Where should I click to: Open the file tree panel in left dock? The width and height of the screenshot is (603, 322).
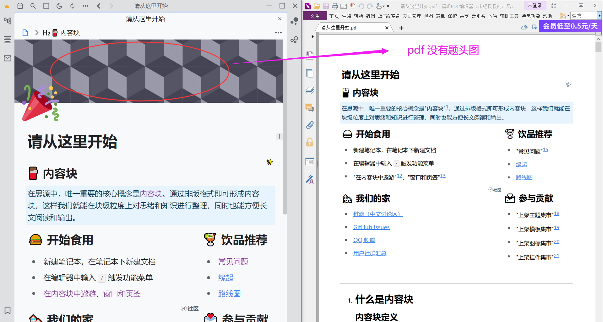pos(8,21)
